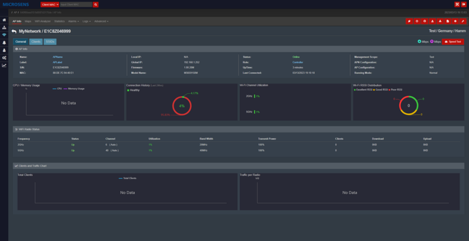Open the Client MAC search type dropdown
The image size is (469, 241).
(x=49, y=4)
